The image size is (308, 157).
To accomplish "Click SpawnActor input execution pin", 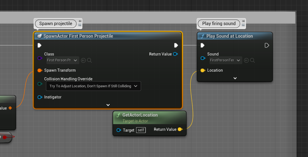I will (40, 45).
